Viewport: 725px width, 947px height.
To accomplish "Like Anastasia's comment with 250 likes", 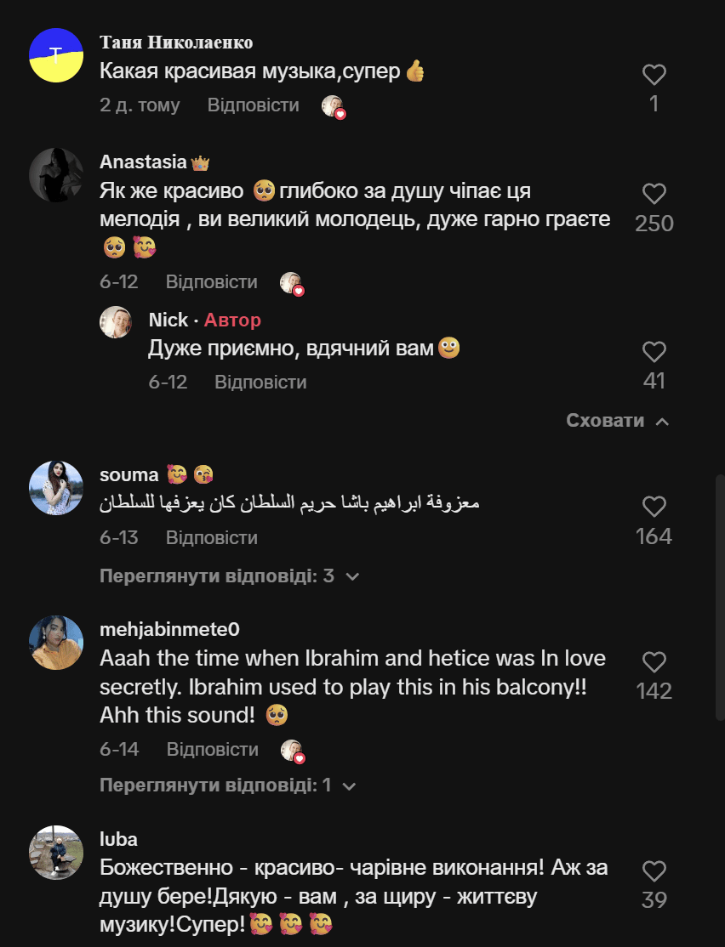I will pos(654,194).
